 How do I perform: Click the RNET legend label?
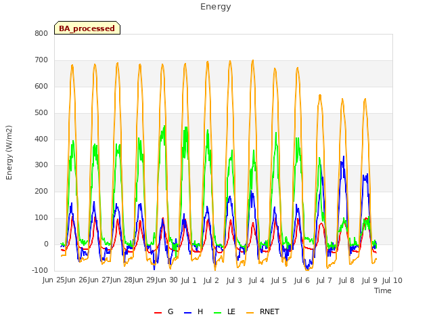(x=269, y=311)
